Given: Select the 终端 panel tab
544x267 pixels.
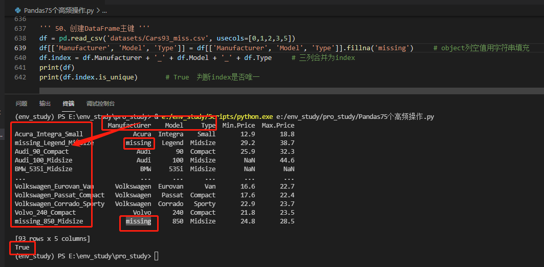Looking at the screenshot, I should [69, 104].
